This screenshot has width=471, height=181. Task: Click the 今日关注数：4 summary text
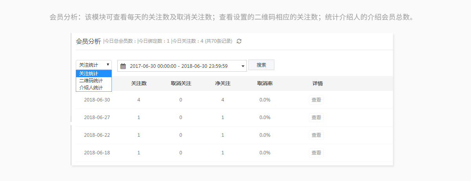[187, 41]
